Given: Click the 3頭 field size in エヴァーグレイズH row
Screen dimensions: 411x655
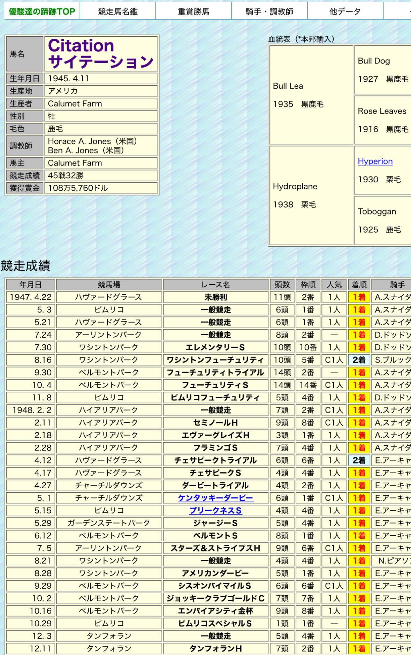Looking at the screenshot, I should (x=282, y=435).
